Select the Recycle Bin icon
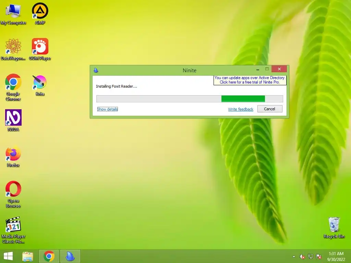351x263 pixels. [334, 228]
